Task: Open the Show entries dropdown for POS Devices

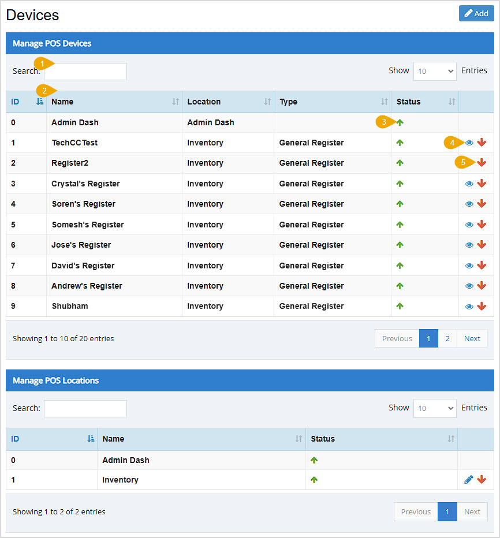Action: (435, 71)
